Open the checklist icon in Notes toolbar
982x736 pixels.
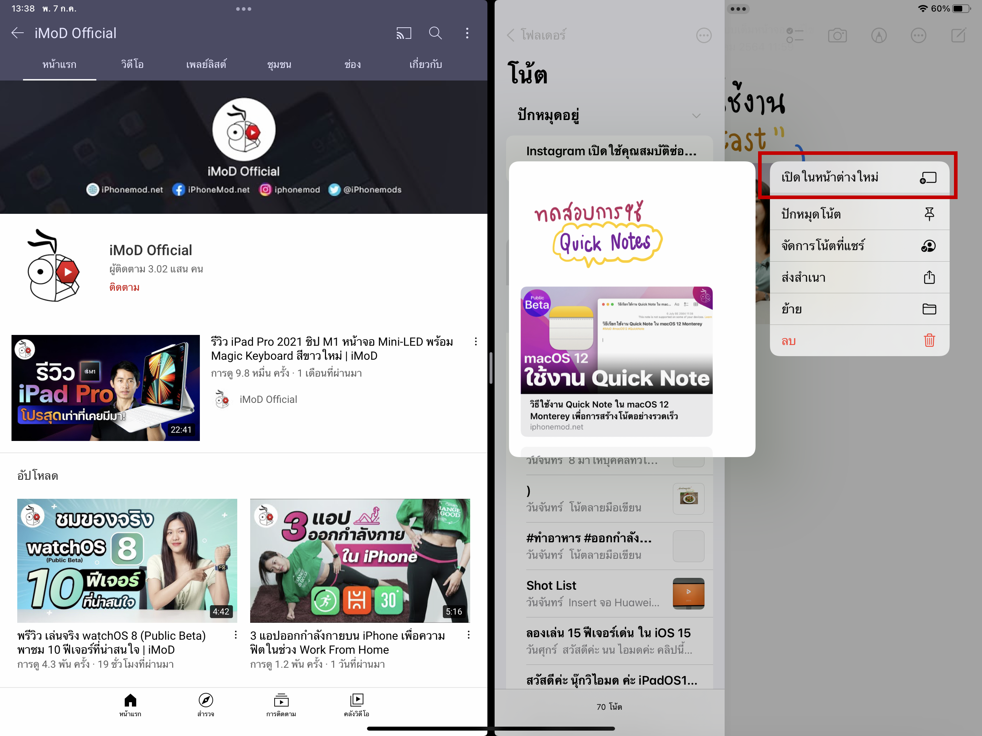click(x=795, y=36)
